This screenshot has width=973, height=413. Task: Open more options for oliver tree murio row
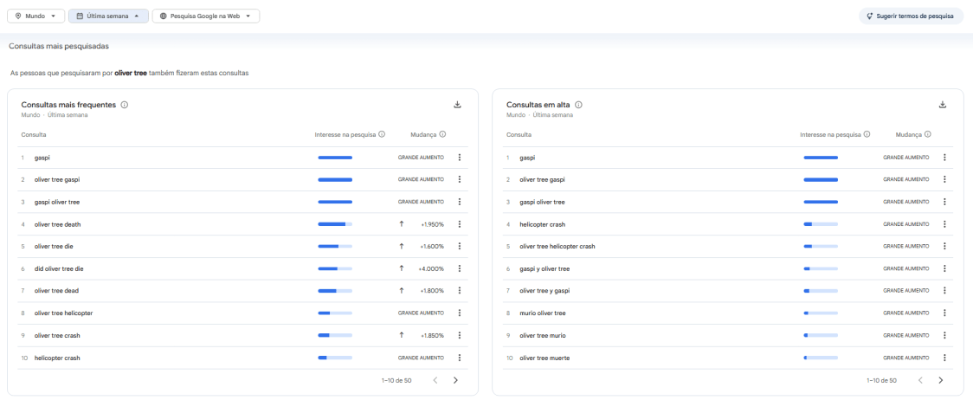tap(944, 335)
